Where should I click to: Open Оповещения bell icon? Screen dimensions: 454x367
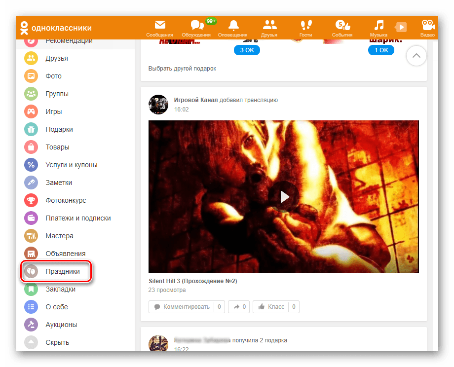click(x=233, y=25)
